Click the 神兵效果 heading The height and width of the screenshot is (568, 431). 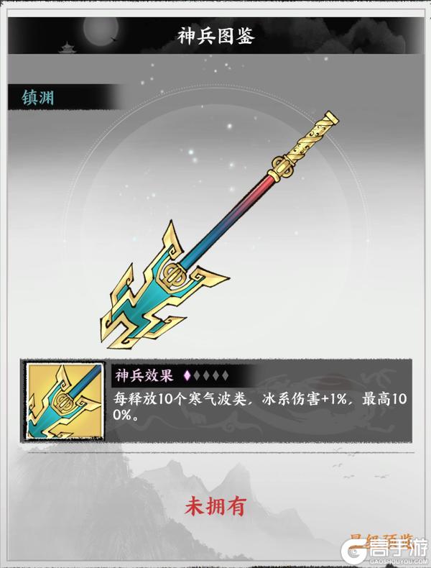click(x=144, y=375)
